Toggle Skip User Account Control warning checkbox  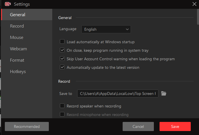pyautogui.click(x=62, y=59)
